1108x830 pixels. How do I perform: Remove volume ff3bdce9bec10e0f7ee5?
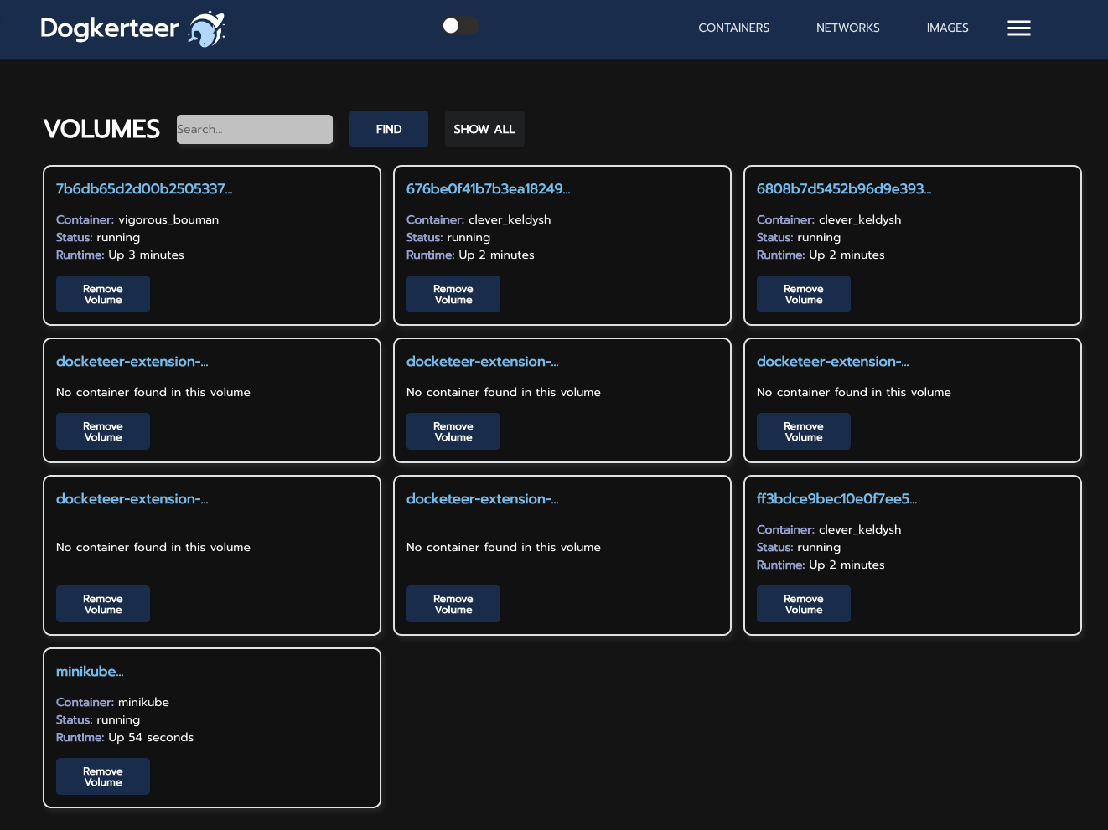pos(804,604)
